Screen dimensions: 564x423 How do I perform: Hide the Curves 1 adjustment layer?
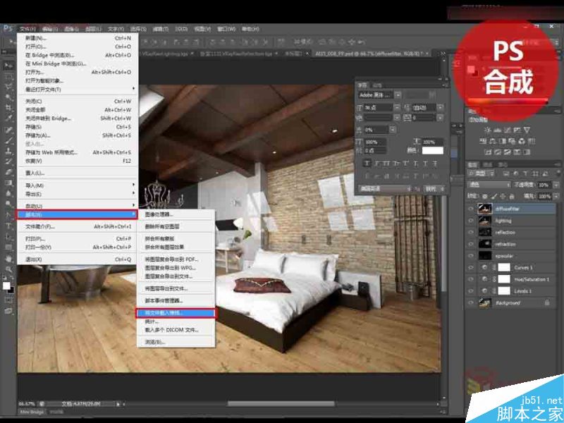(x=470, y=268)
